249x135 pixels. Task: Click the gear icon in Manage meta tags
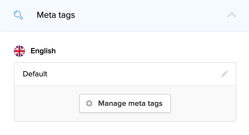[89, 104]
